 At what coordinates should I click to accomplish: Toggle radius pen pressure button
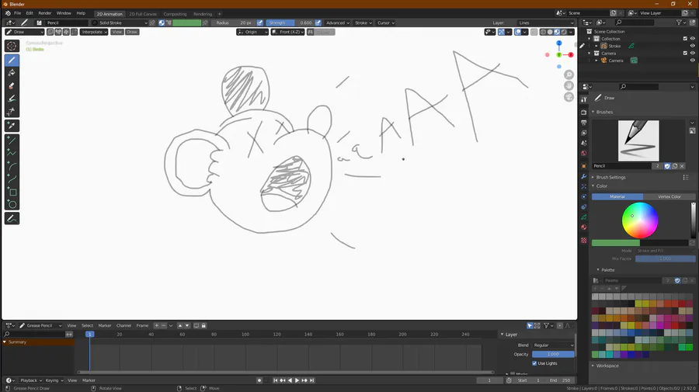[260, 23]
